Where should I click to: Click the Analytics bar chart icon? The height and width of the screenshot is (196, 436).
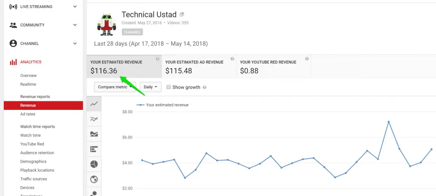pyautogui.click(x=13, y=62)
